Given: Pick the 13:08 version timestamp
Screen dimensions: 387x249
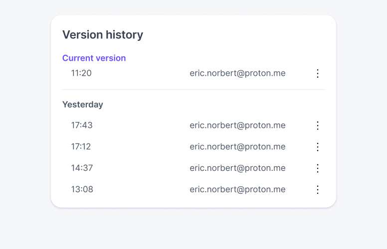Looking at the screenshot, I should pos(82,190).
